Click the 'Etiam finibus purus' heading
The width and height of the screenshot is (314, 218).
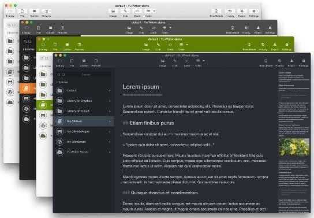click(x=152, y=123)
